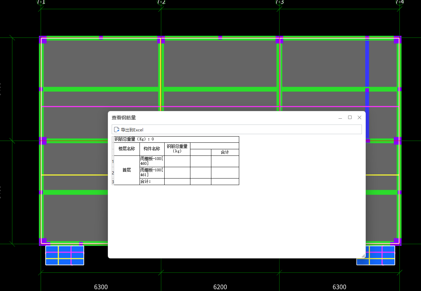
Task: Click the 钢筋总重量 (Kg) : 0 summary row
Action: coord(176,139)
